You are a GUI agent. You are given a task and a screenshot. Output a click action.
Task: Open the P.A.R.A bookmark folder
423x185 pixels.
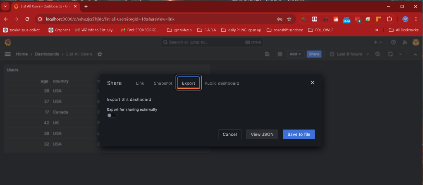coord(207,30)
